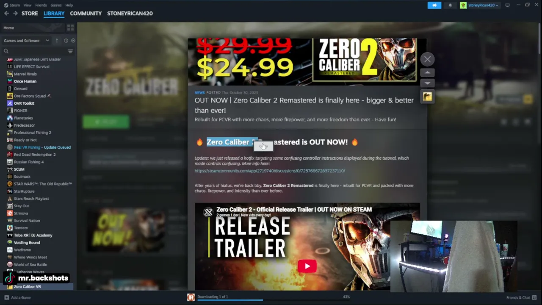
Task: Switch to the STORE tab
Action: tap(30, 14)
